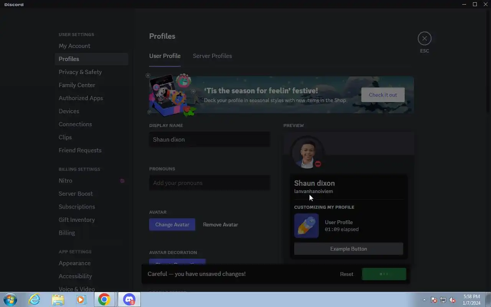This screenshot has height=307, width=491.
Task: Click the network tray icon
Action: point(443,300)
